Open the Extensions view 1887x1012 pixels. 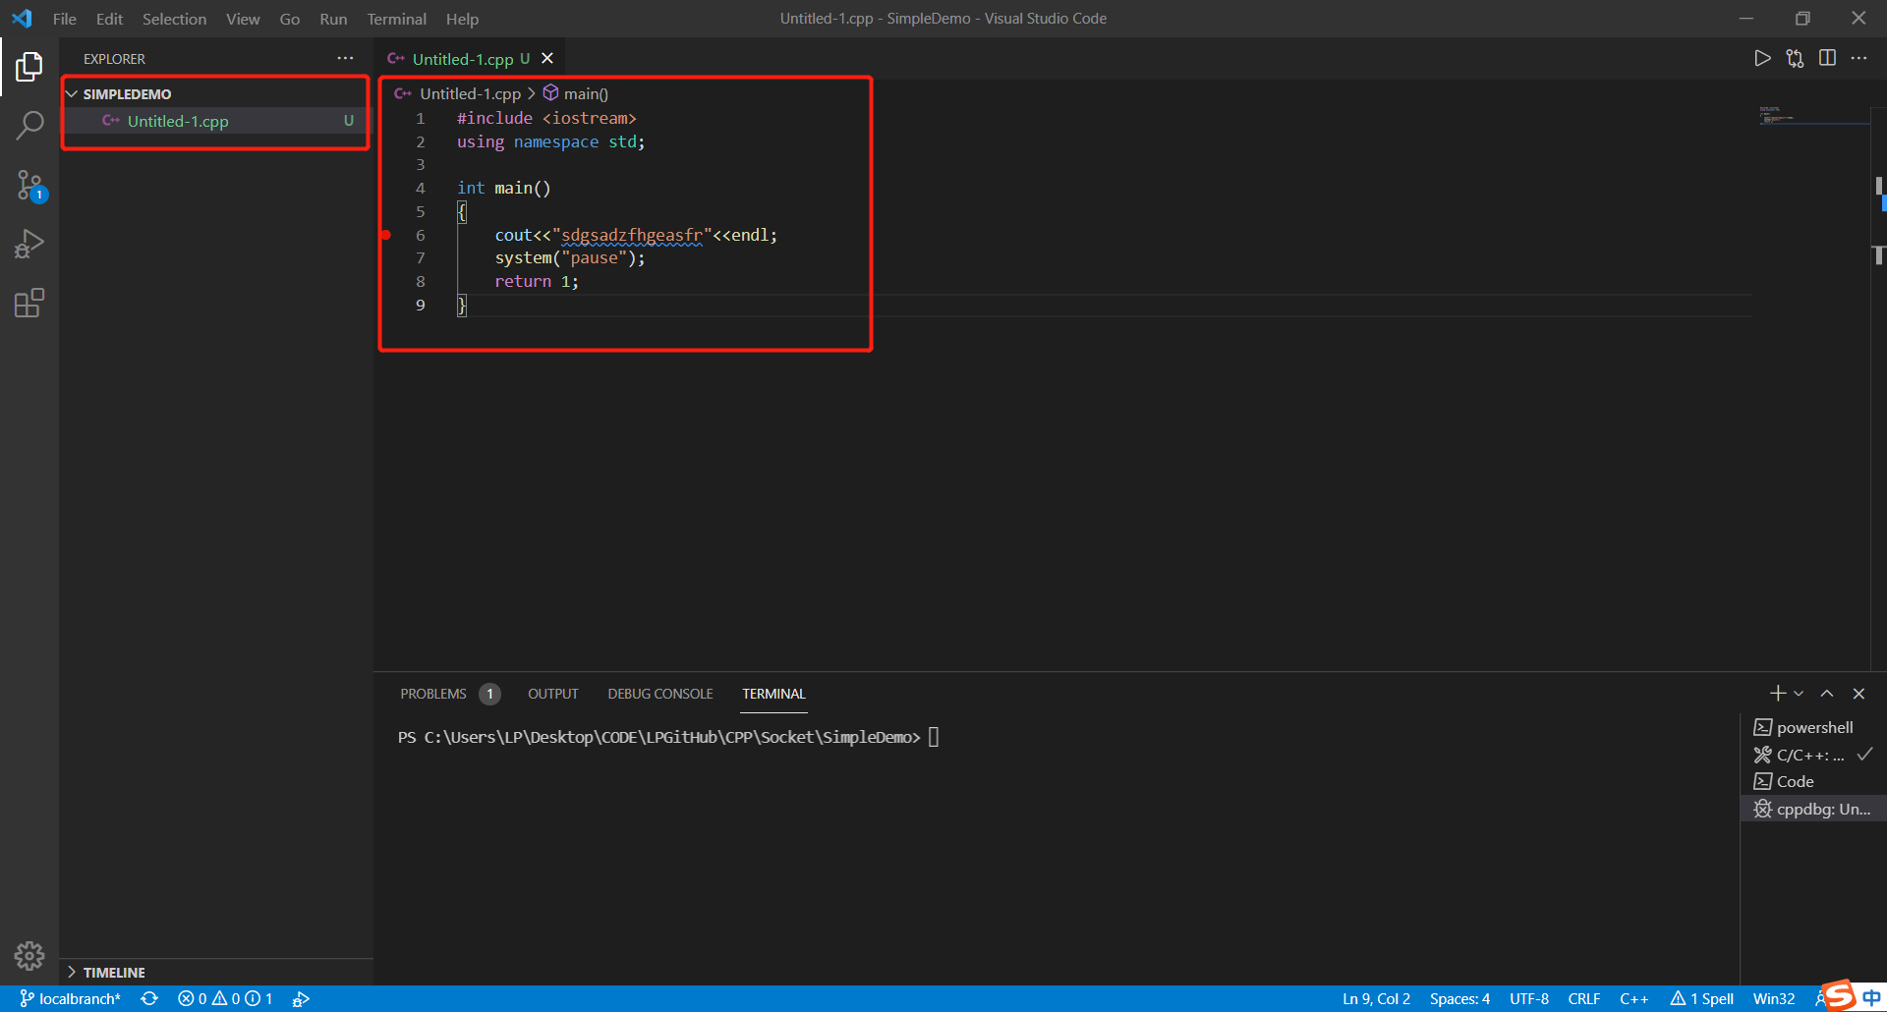(x=29, y=303)
